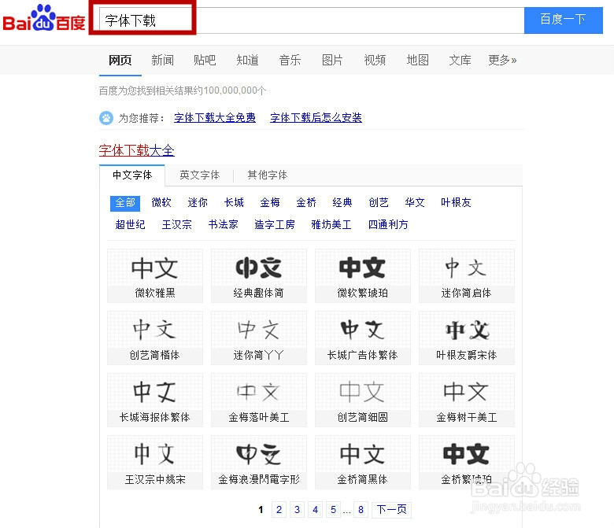Filter fonts by 经典
Image resolution: width=614 pixels, height=528 pixels.
pos(342,202)
